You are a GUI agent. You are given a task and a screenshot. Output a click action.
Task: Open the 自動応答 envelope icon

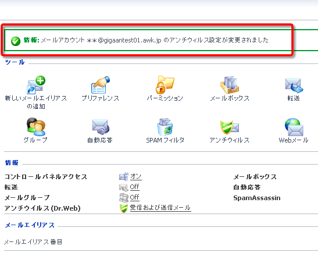pyautogui.click(x=101, y=127)
